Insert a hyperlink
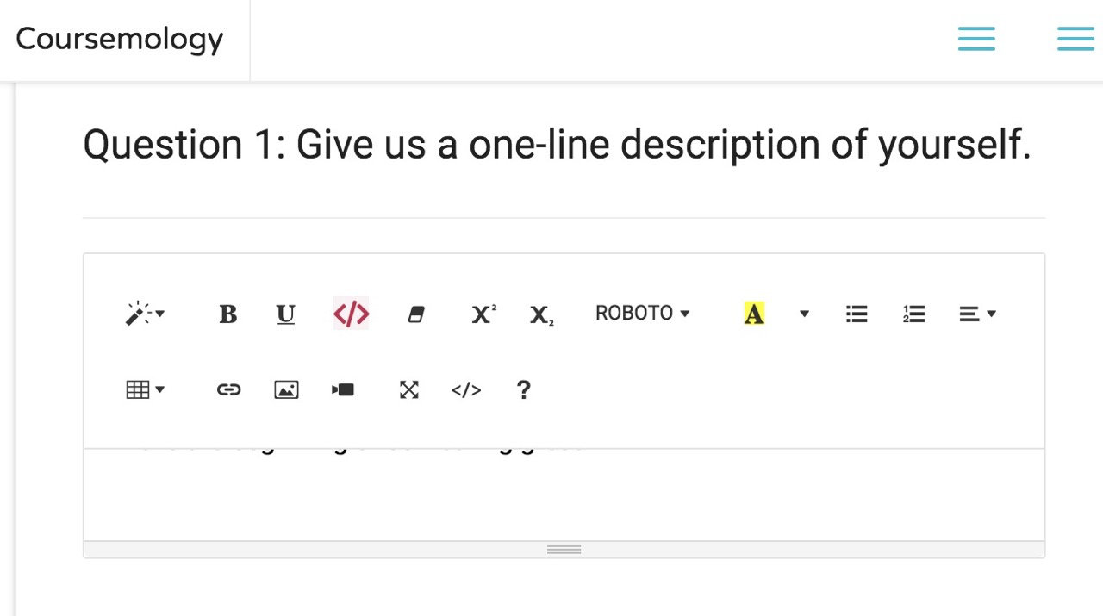1103x616 pixels. (x=228, y=389)
